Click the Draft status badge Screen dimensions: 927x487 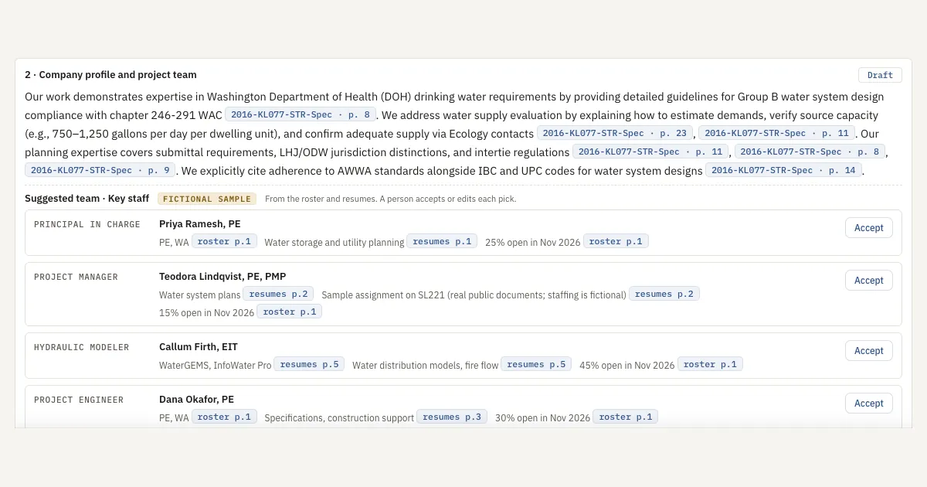click(x=880, y=75)
